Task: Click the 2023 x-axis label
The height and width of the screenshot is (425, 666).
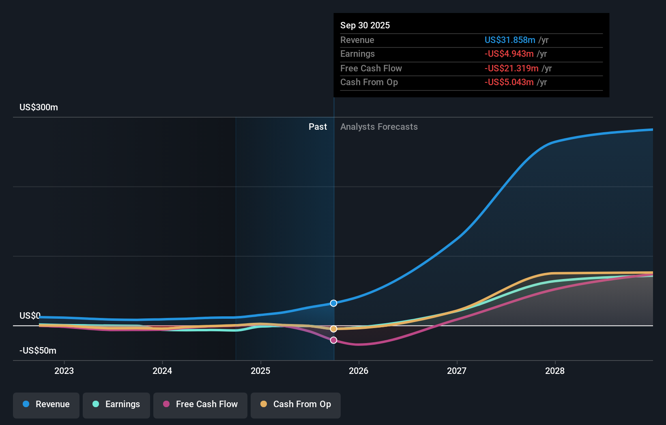Action: pos(64,371)
